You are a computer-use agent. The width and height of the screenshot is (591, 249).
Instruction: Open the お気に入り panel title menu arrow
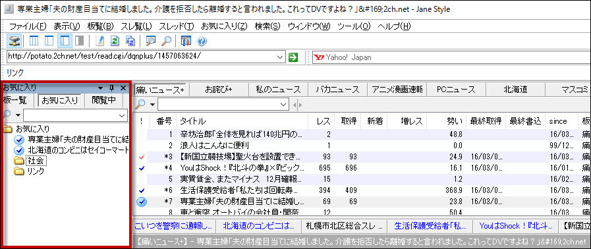click(x=100, y=88)
